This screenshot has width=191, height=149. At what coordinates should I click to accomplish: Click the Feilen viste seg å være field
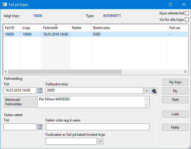[98, 127]
